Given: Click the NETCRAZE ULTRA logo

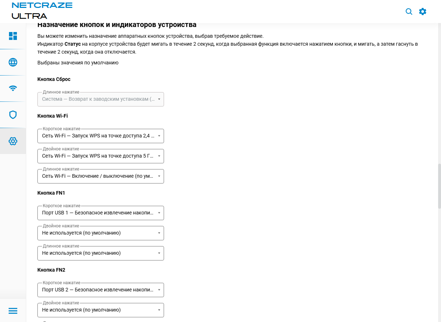Looking at the screenshot, I should (42, 11).
